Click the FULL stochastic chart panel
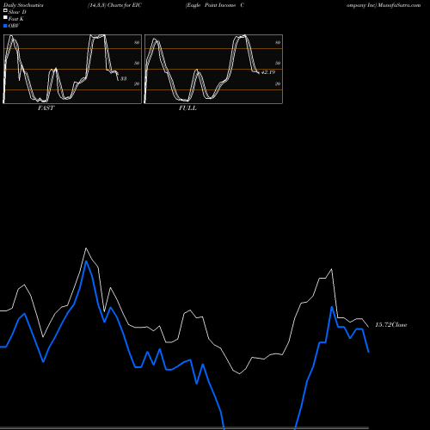Image resolution: width=430 pixels, height=430 pixels. click(213, 69)
